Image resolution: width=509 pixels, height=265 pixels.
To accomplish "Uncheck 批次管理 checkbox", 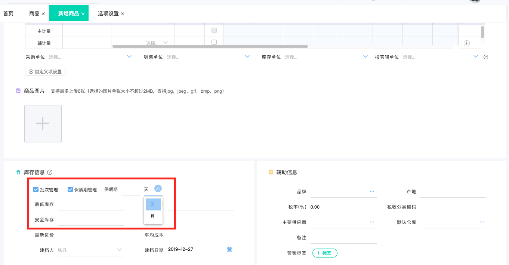I will 36,189.
